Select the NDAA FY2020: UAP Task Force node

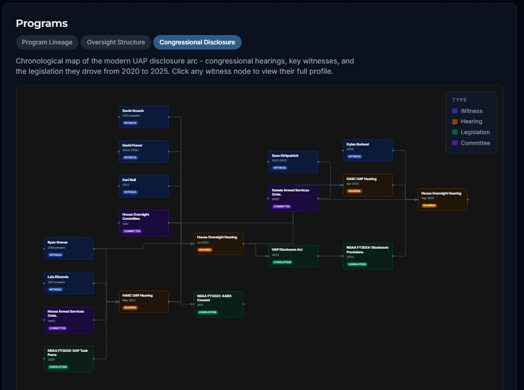pos(69,359)
